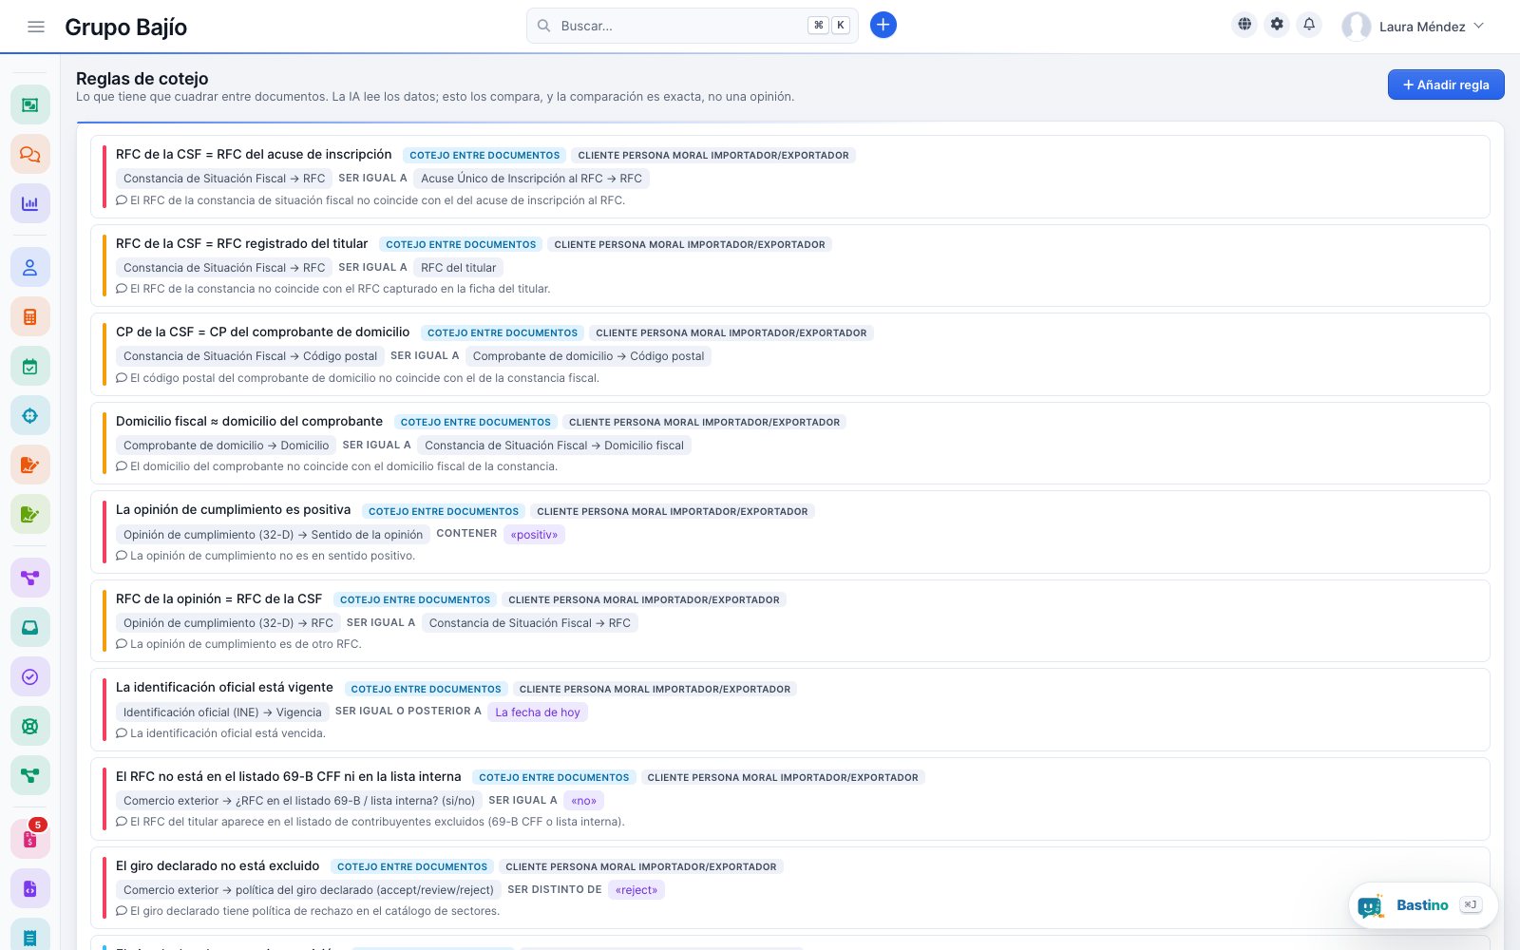Open the globe language icon
The image size is (1520, 950).
tap(1244, 25)
